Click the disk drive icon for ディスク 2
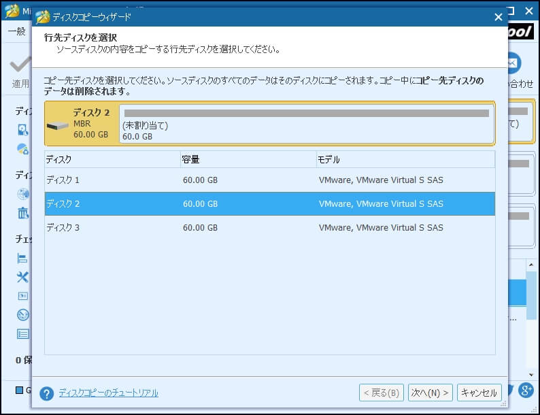 [58, 125]
